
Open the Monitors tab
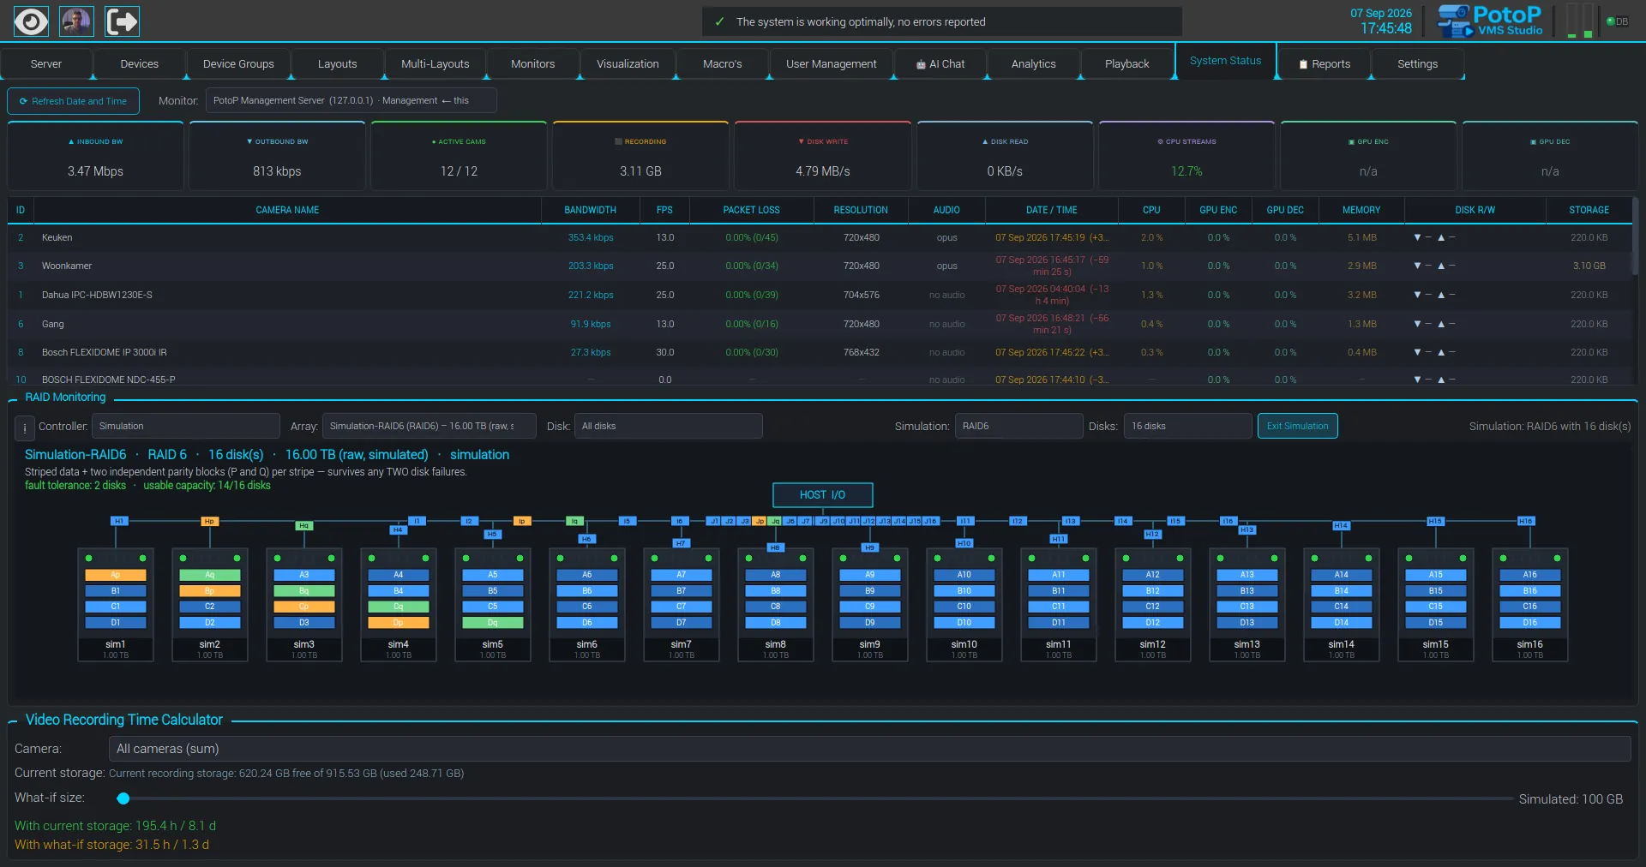[x=533, y=64]
